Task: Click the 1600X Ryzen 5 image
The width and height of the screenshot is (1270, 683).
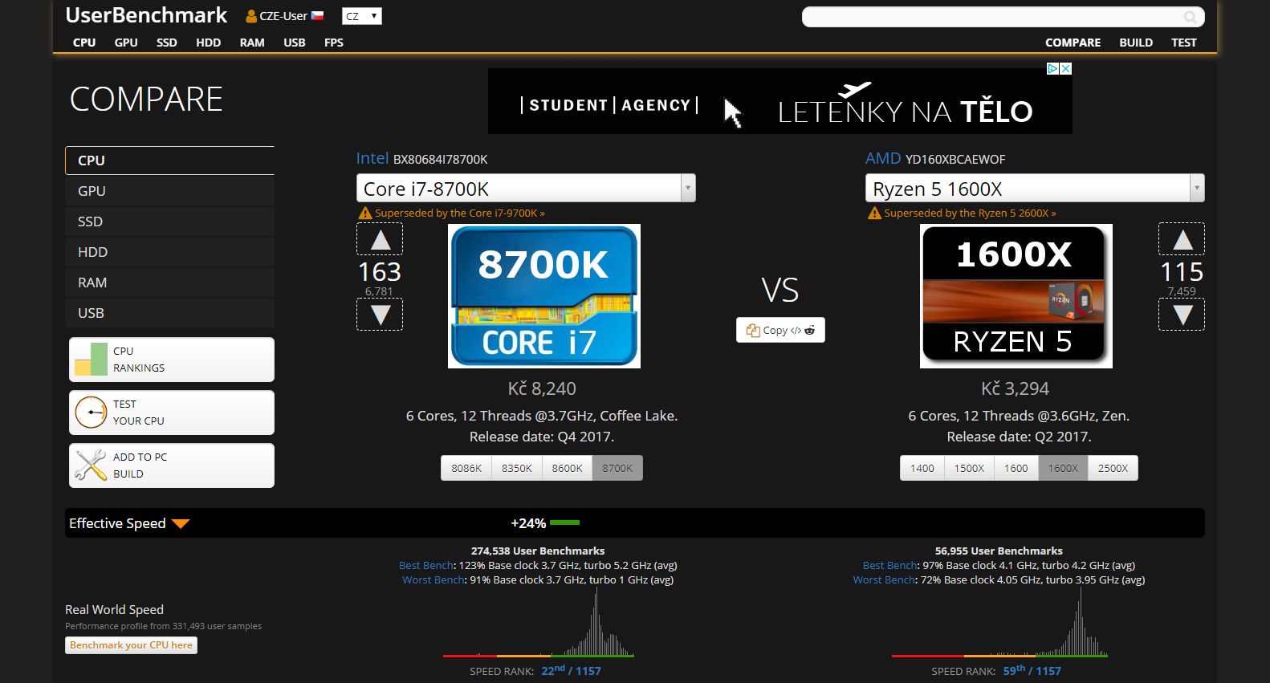Action: point(1016,296)
